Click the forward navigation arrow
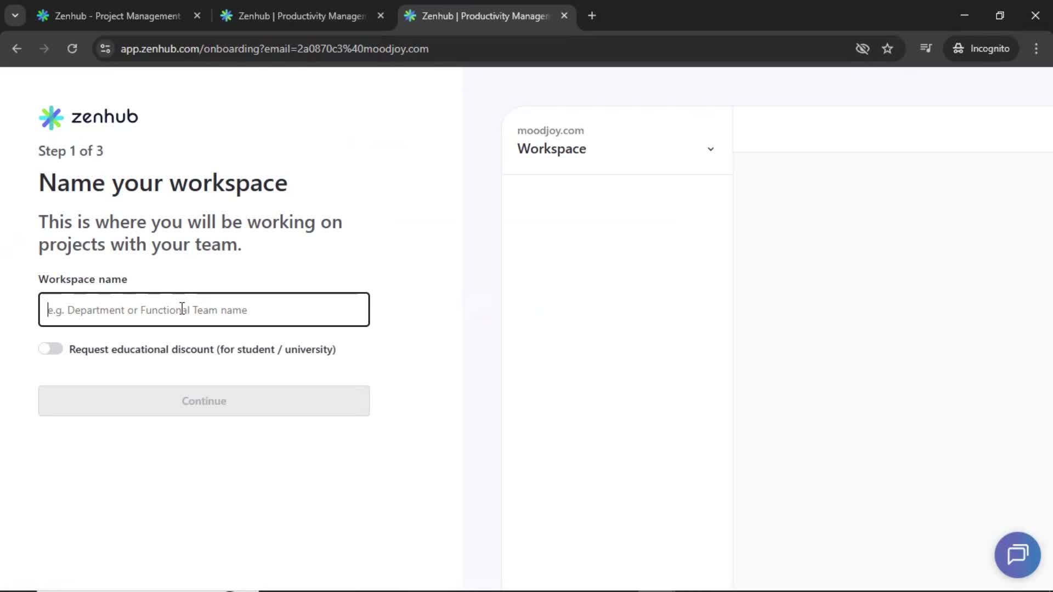Viewport: 1053px width, 592px height. click(x=44, y=49)
